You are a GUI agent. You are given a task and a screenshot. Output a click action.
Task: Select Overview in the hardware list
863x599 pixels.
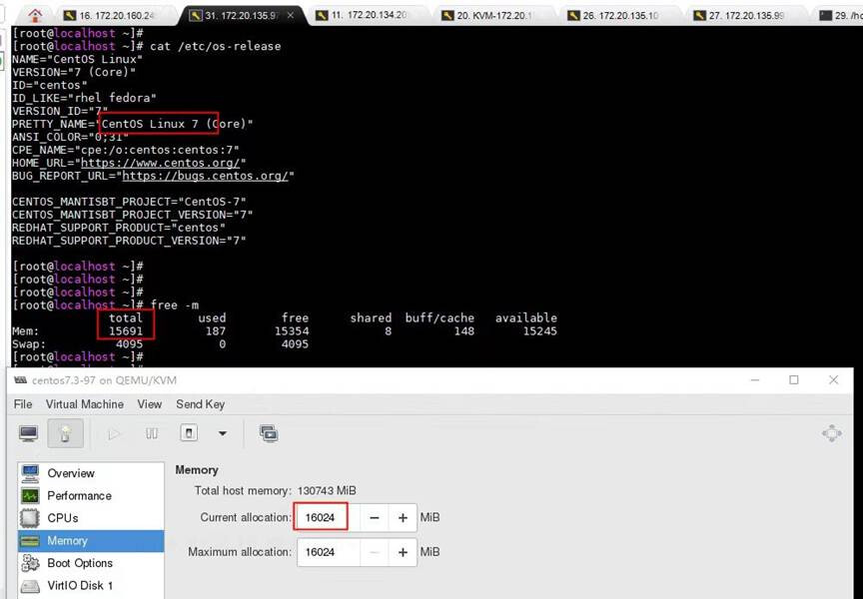[71, 473]
